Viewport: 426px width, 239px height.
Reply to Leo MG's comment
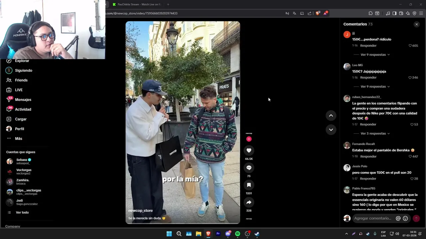pos(368,78)
